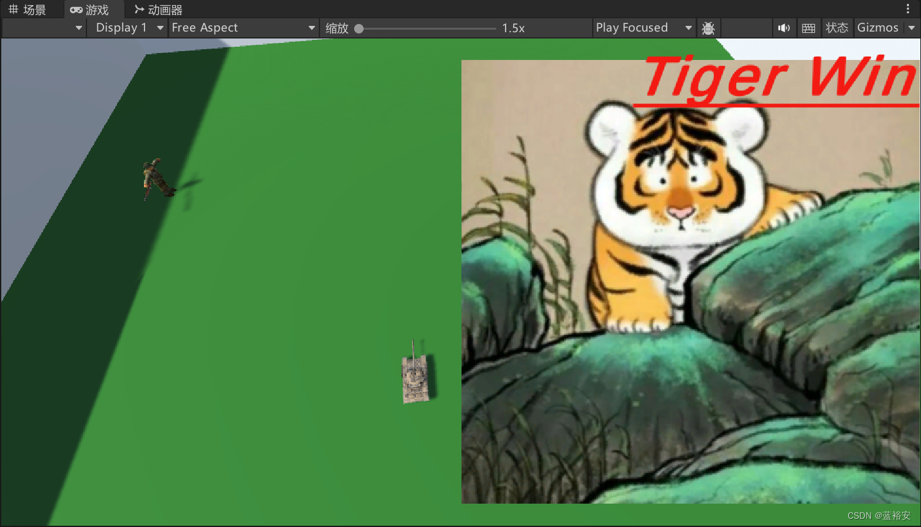
Task: Toggle the Gizmos button
Action: coord(877,28)
